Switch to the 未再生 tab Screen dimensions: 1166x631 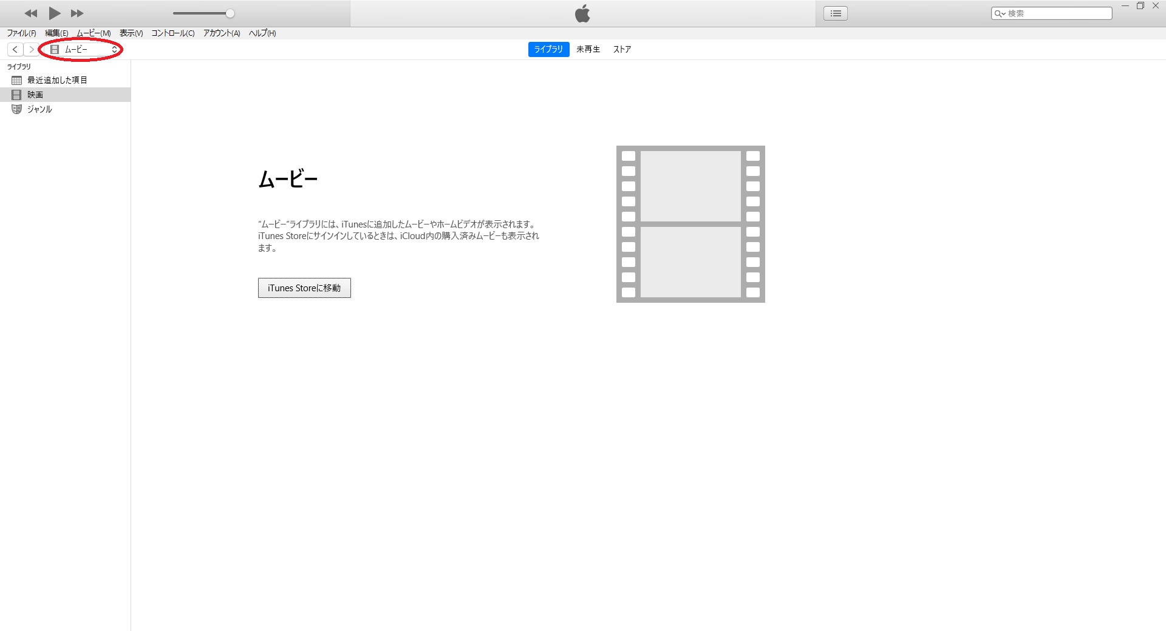coord(588,50)
